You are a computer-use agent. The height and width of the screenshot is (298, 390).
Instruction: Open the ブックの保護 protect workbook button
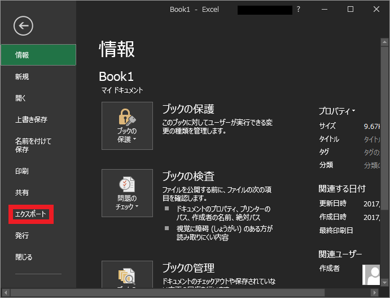click(x=127, y=126)
